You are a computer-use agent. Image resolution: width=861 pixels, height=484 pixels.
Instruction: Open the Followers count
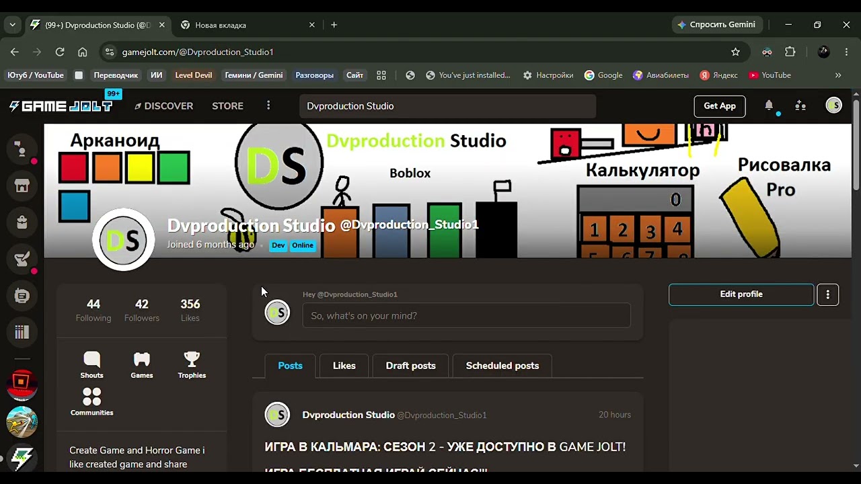tap(142, 310)
